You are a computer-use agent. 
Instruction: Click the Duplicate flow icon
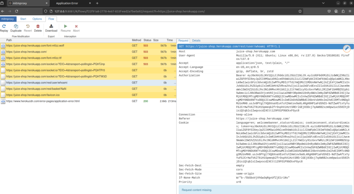[x=16, y=26]
